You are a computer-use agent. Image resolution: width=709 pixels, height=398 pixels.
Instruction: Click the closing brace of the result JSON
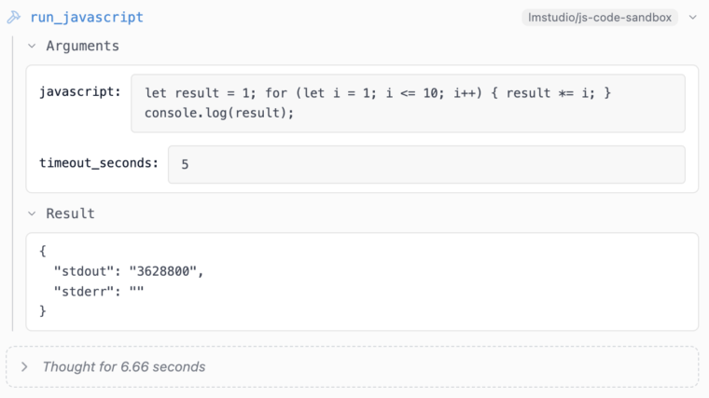coord(43,310)
